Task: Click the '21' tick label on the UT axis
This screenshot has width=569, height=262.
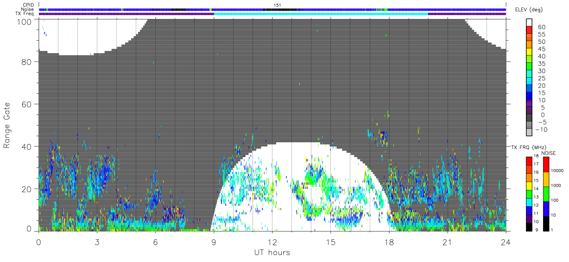Action: tap(447, 242)
